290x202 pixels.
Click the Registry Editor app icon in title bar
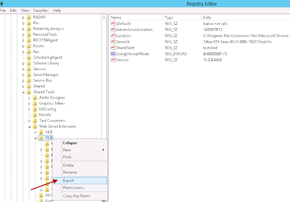click(2, 4)
